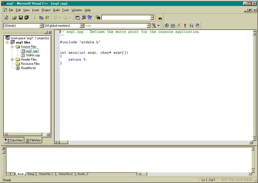Open the Undo history dropdown arrow

click(x=60, y=17)
